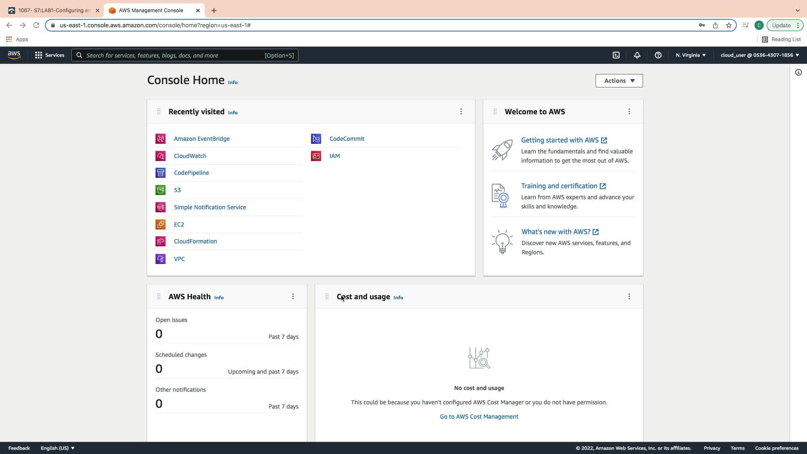The image size is (807, 454).
Task: Expand the cloud_user account dropdown
Action: 760,55
